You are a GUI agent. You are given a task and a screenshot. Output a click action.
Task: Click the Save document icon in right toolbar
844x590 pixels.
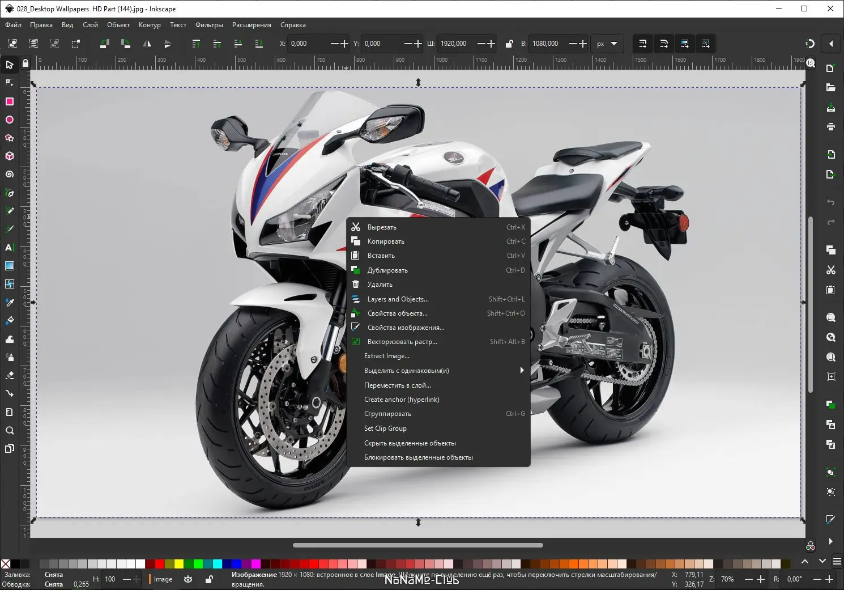[830, 107]
